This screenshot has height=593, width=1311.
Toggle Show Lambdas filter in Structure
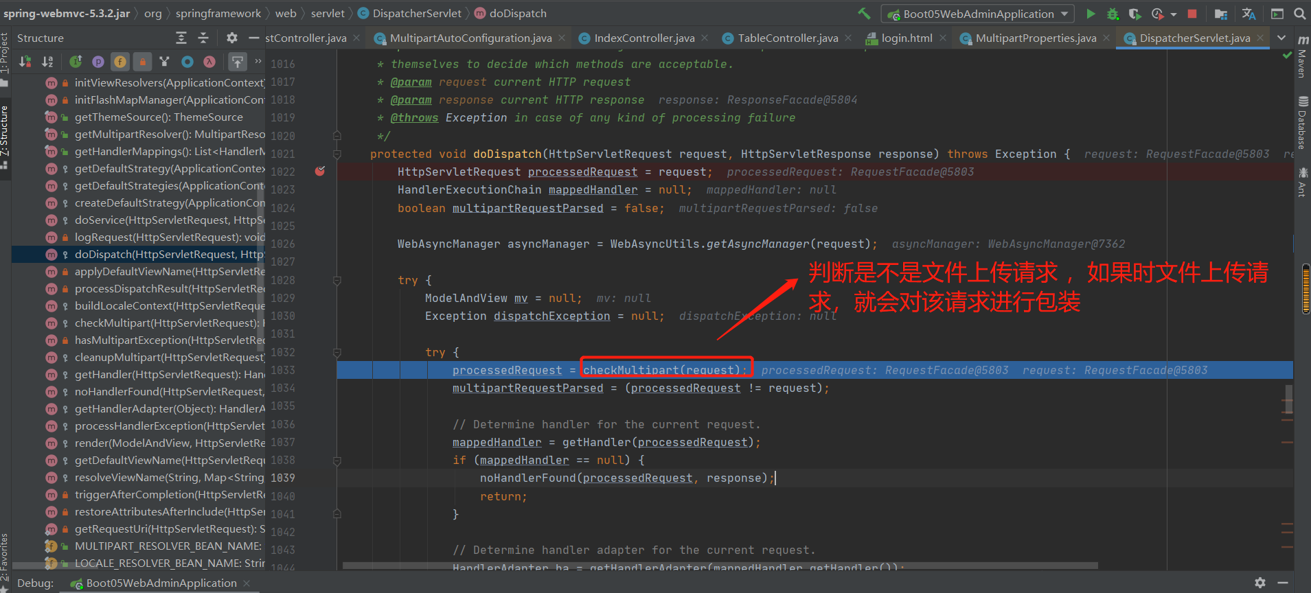[209, 62]
